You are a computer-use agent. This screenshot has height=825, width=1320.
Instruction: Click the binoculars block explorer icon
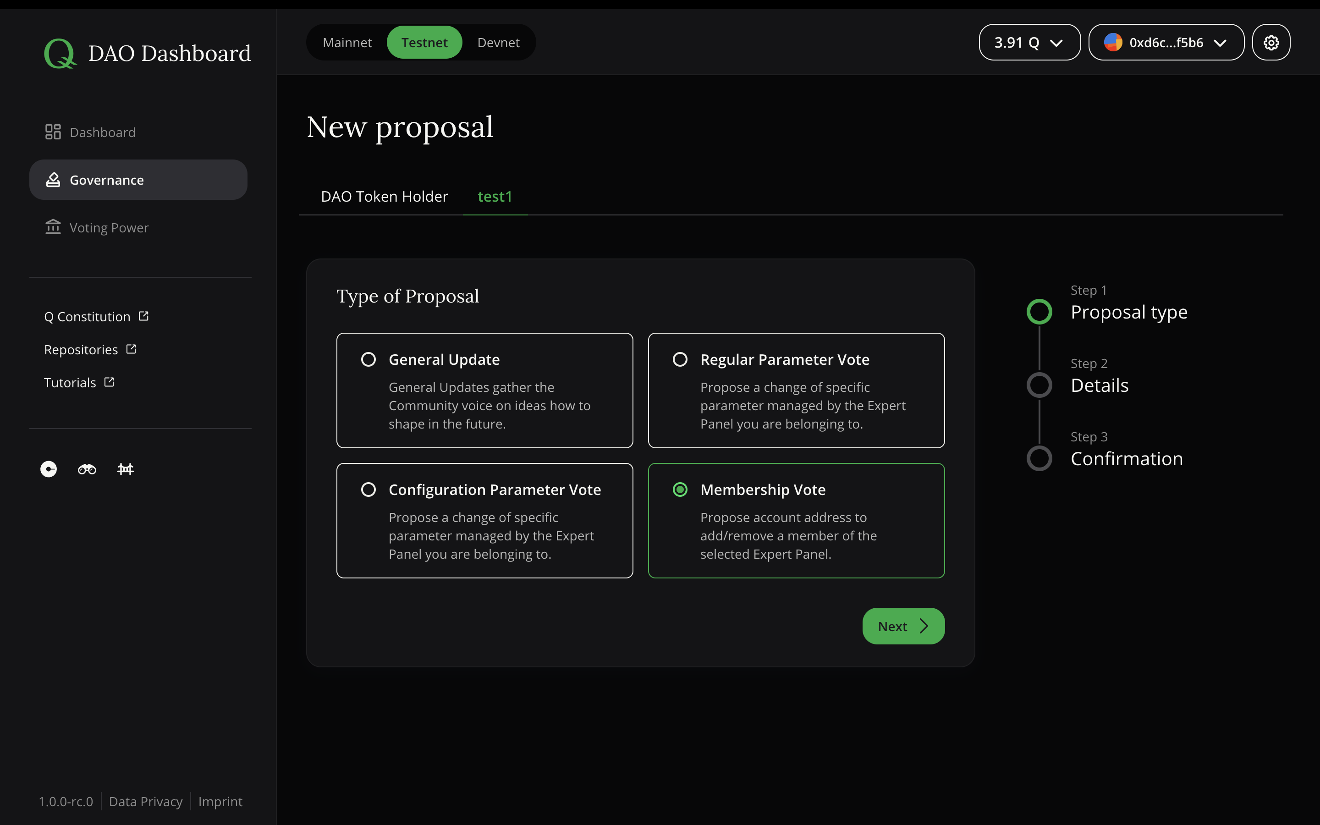pos(87,469)
